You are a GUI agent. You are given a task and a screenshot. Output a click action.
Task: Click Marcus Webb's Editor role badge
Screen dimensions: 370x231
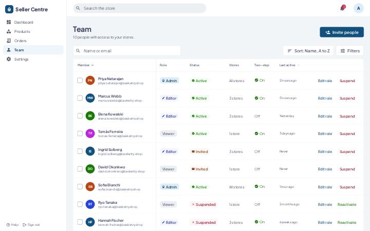pyautogui.click(x=169, y=98)
